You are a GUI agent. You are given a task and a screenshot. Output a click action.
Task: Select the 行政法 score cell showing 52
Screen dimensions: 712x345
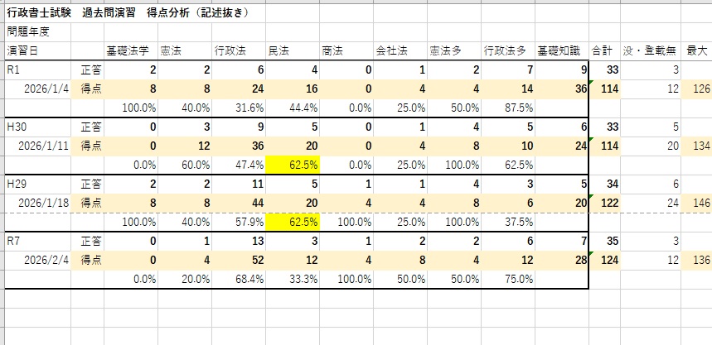237,257
